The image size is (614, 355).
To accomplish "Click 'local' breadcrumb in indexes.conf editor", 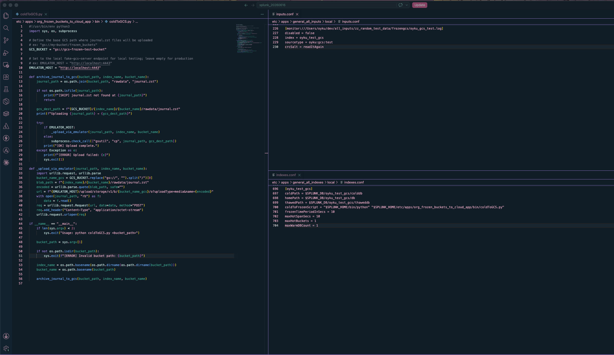I will 331,182.
